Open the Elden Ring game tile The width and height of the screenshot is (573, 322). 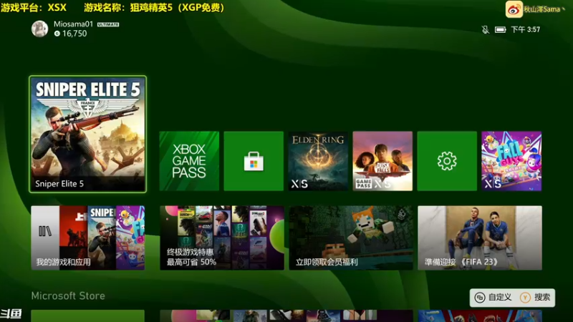(318, 161)
